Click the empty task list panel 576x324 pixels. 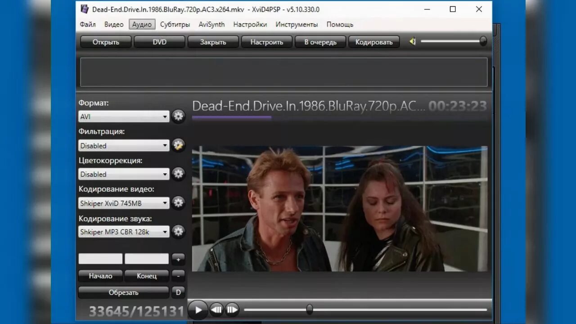coord(284,72)
